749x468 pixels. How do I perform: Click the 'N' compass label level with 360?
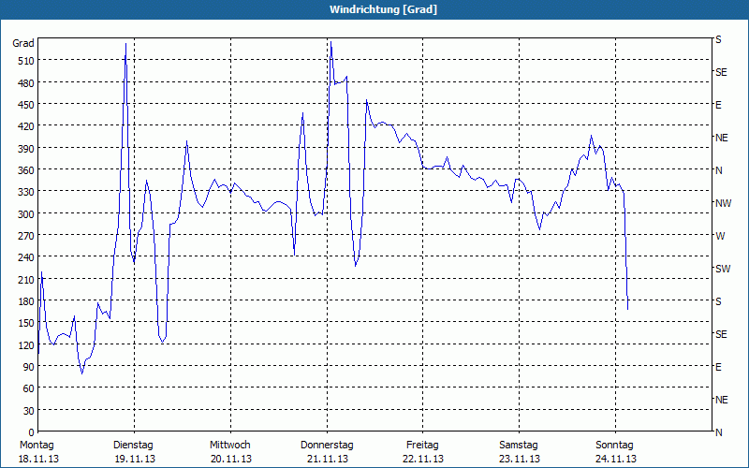click(719, 170)
